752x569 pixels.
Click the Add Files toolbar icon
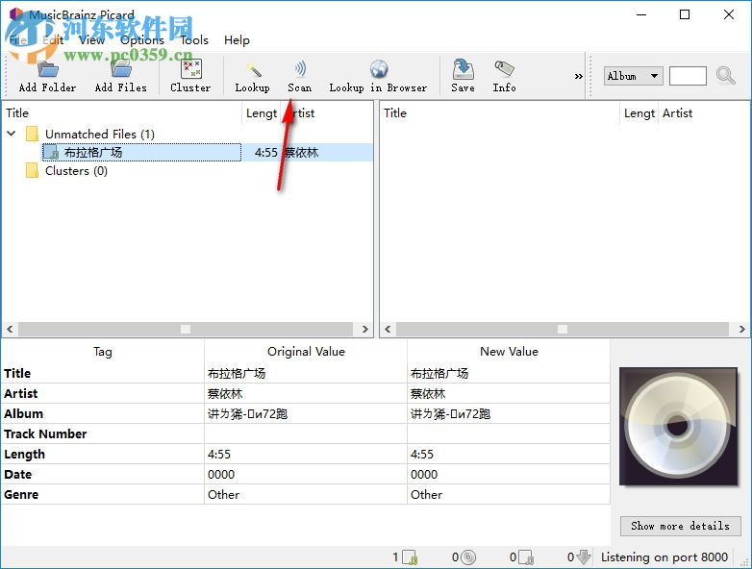(121, 69)
